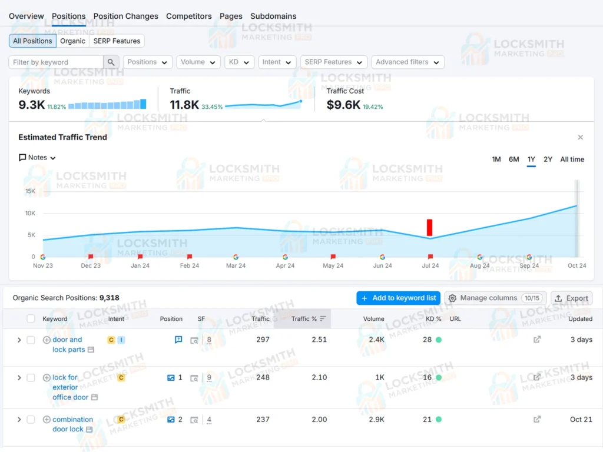
Task: Click Add to keyword list button
Action: (398, 298)
